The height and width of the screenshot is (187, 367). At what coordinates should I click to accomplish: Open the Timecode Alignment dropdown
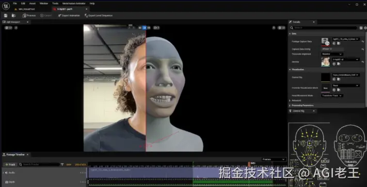click(332, 54)
